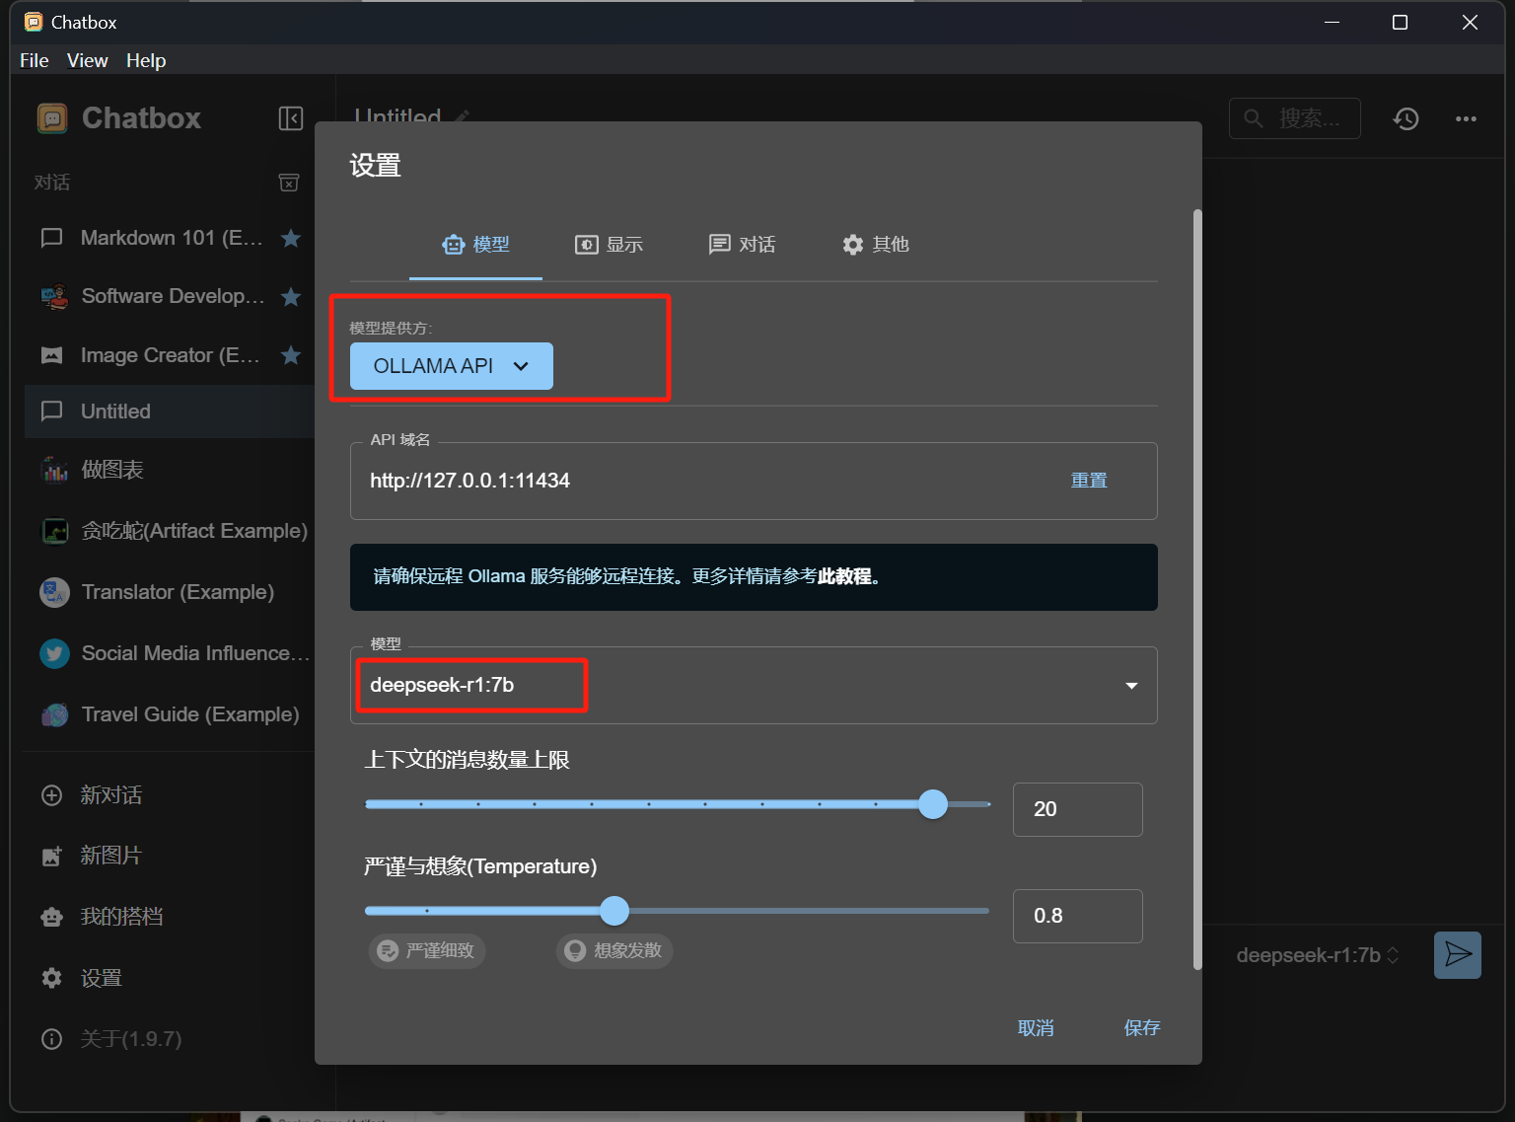Open the Travel Guide (Example) conversation
This screenshot has width=1515, height=1122.
[170, 714]
